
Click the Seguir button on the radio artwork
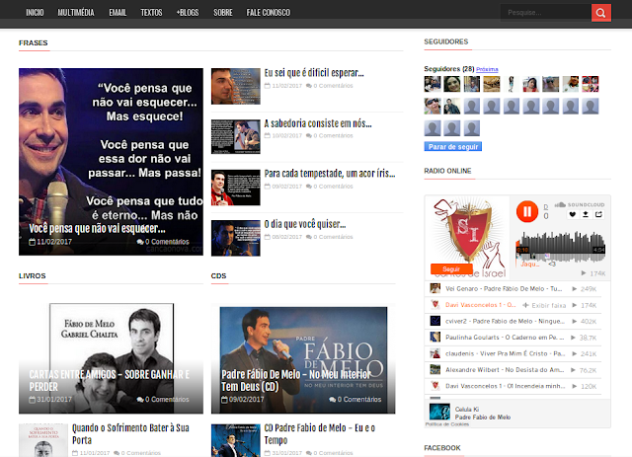click(x=451, y=268)
